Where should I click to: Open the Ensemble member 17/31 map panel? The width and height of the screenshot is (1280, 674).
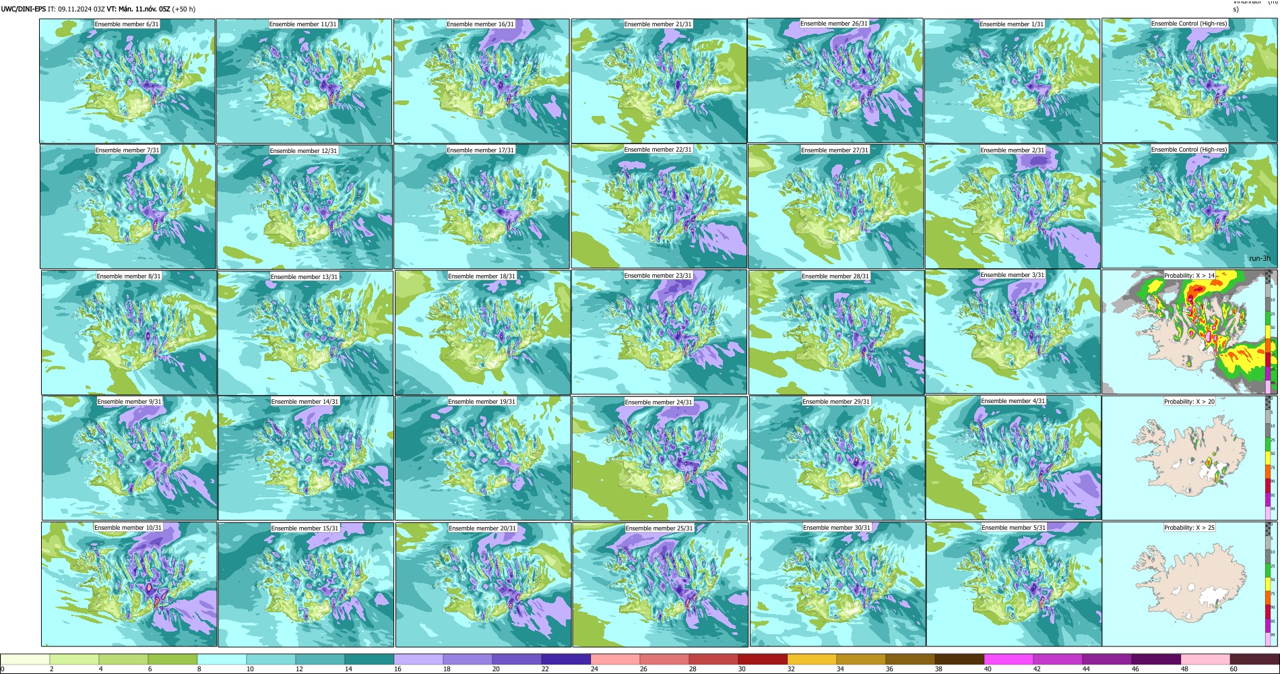[482, 207]
